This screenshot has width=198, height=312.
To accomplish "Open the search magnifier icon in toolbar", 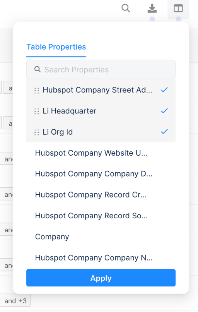I will (x=126, y=9).
